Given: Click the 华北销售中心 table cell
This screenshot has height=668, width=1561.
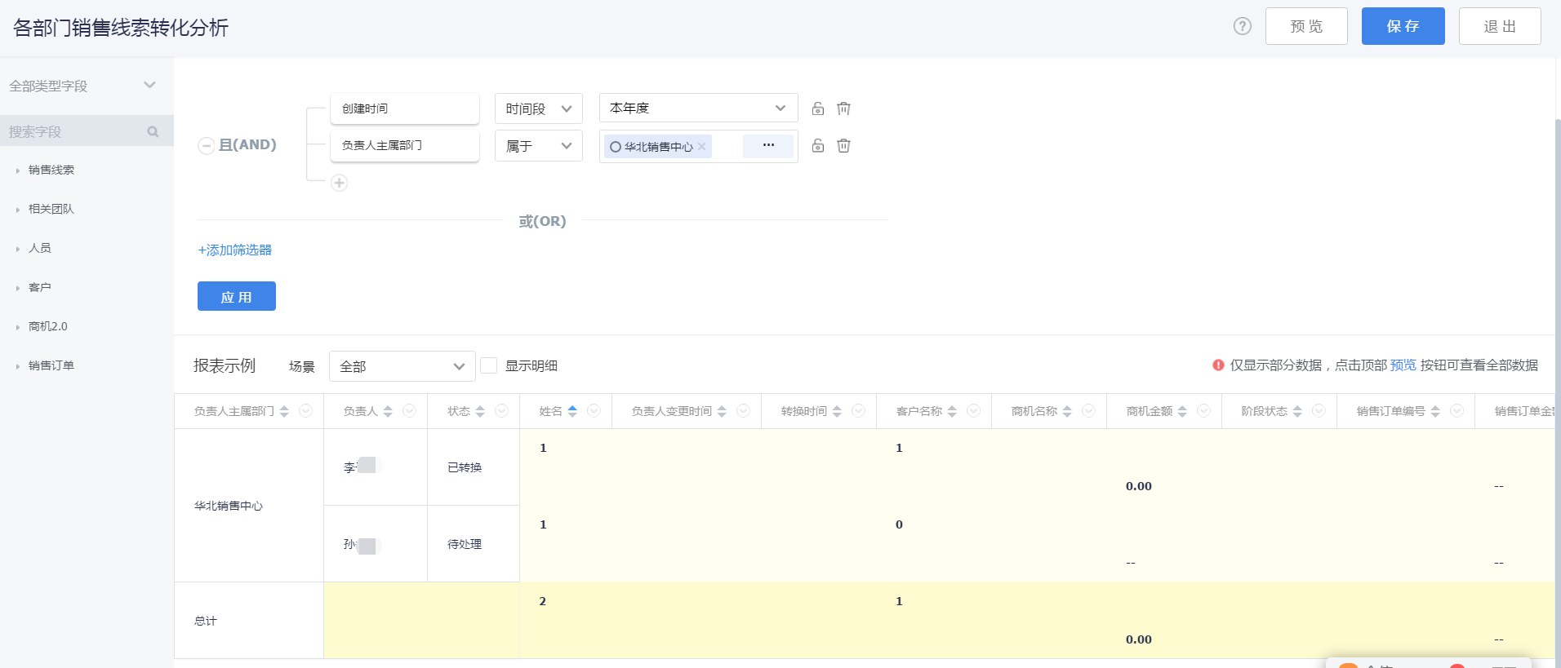Looking at the screenshot, I should tap(249, 506).
